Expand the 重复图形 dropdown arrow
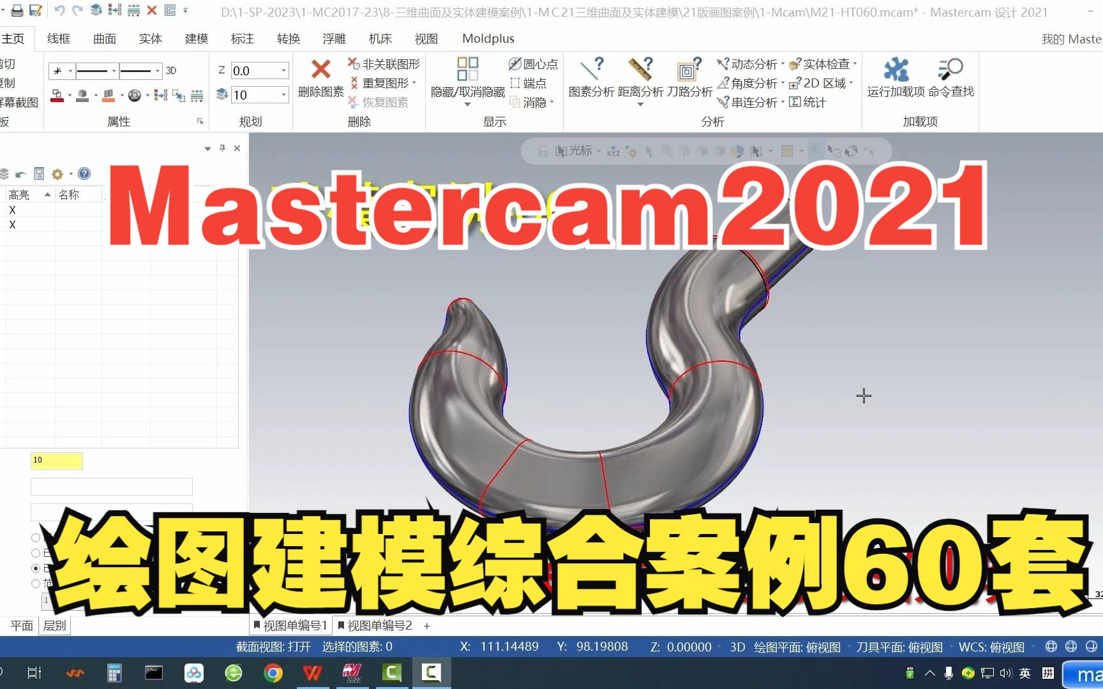Viewport: 1103px width, 689px height. pyautogui.click(x=414, y=83)
